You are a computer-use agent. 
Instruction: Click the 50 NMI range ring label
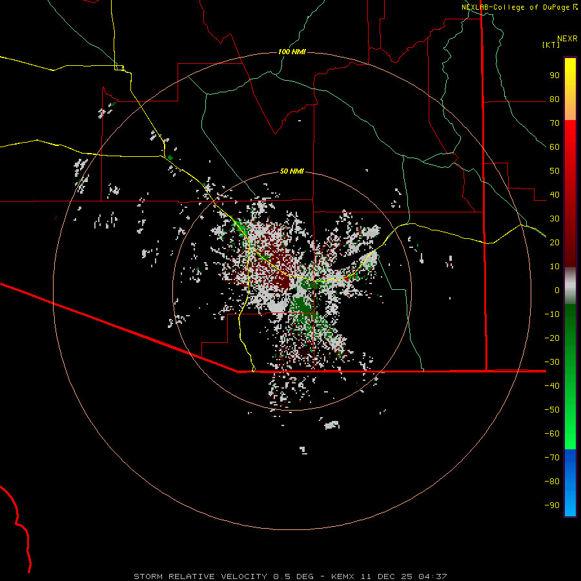point(292,171)
